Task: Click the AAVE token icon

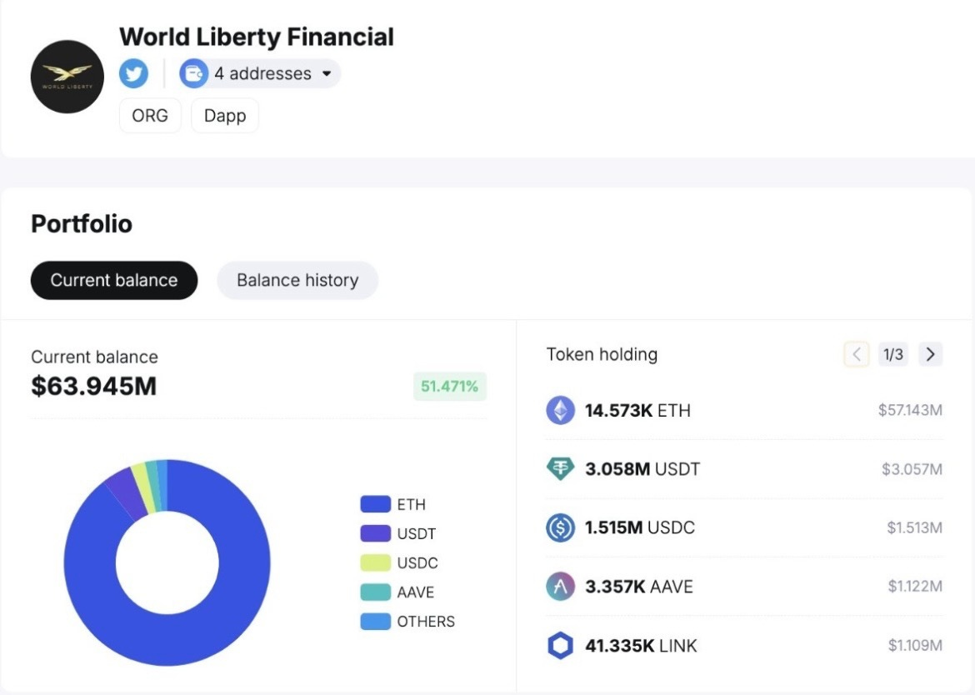Action: (x=560, y=586)
